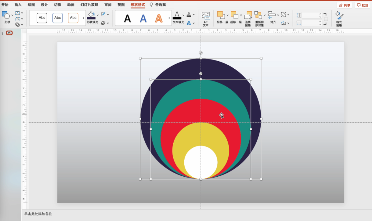Image resolution: width=372 pixels, height=221 pixels.
Task: Click the 批注 (Comments) button
Action: (363, 5)
